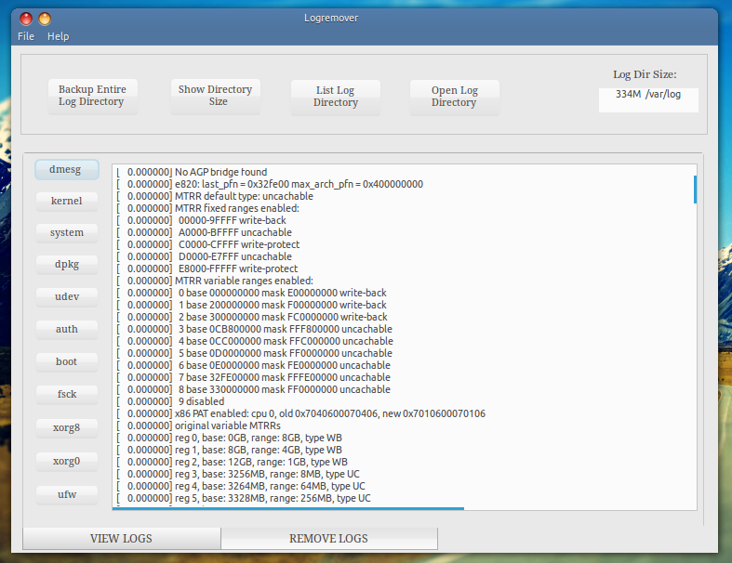732x563 pixels.
Task: View the udev log
Action: (67, 296)
